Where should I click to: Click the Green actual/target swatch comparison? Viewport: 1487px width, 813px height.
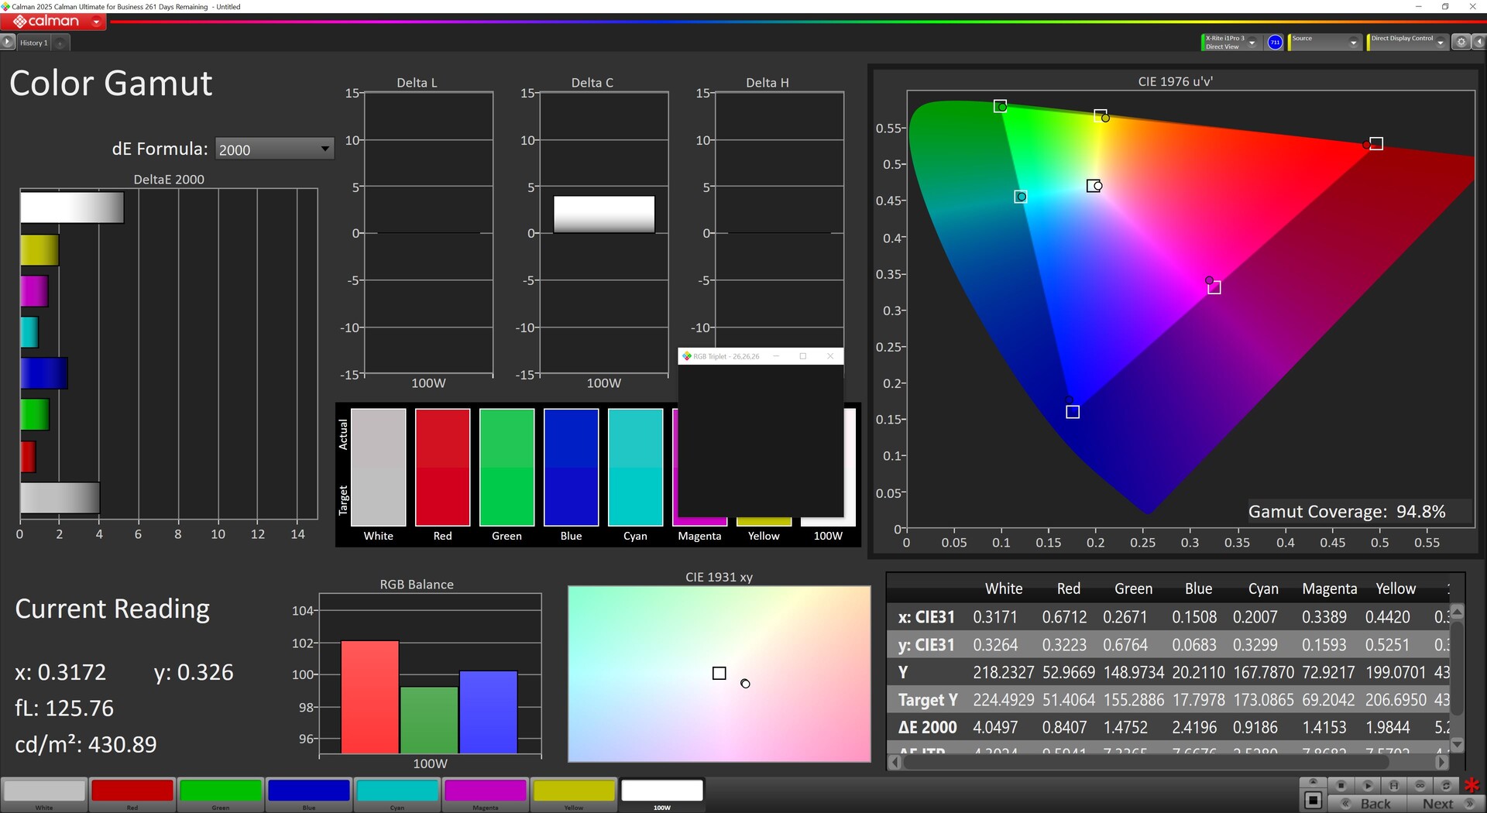coord(507,468)
